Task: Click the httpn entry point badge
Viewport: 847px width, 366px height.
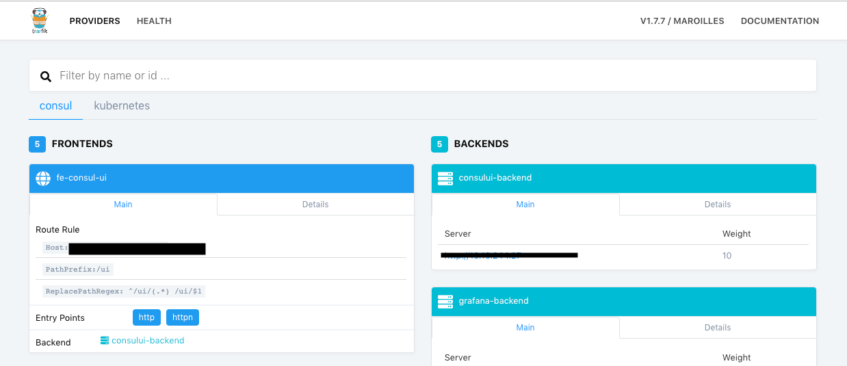Action: [183, 317]
